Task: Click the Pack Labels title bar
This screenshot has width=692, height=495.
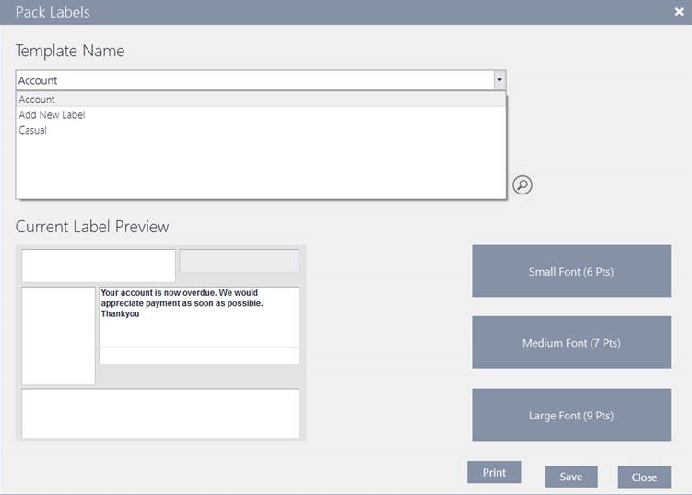Action: click(x=323, y=12)
